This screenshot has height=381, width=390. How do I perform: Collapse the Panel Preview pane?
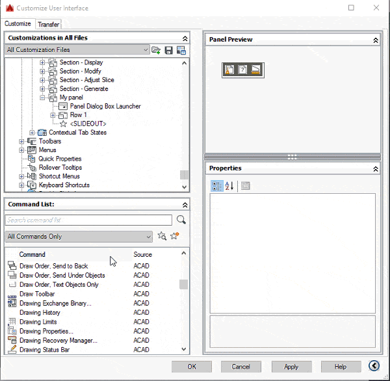(375, 40)
